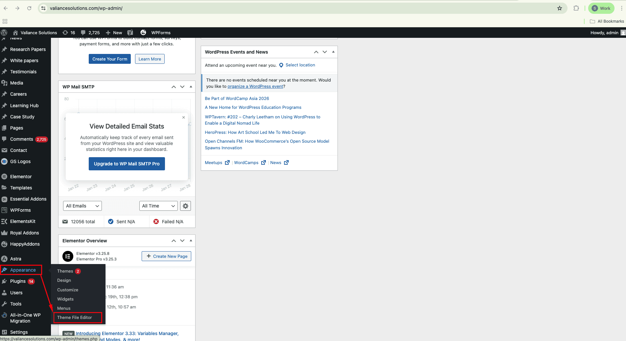
Task: Move WordPress Events and News widget down
Action: [x=325, y=52]
